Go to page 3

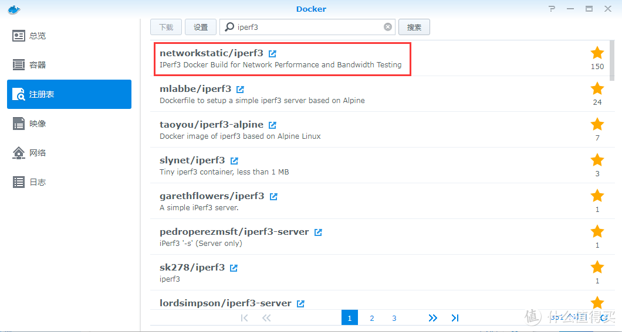394,318
